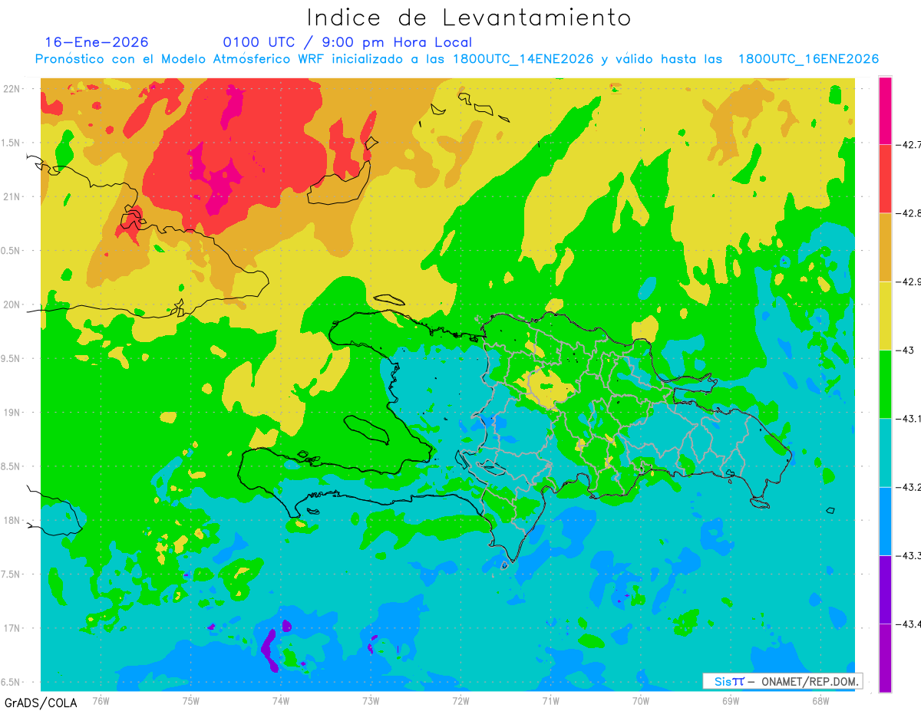
Task: Click the date '16-Ene-2026'
Action: pyautogui.click(x=97, y=42)
